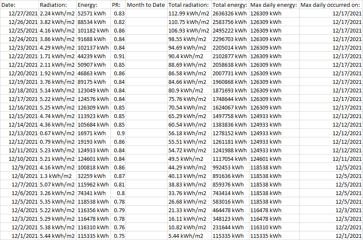Viewport: 363px width, 240px height.
Task: Click max daily energy cell 116310 kWh
Action: [x=274, y=227]
